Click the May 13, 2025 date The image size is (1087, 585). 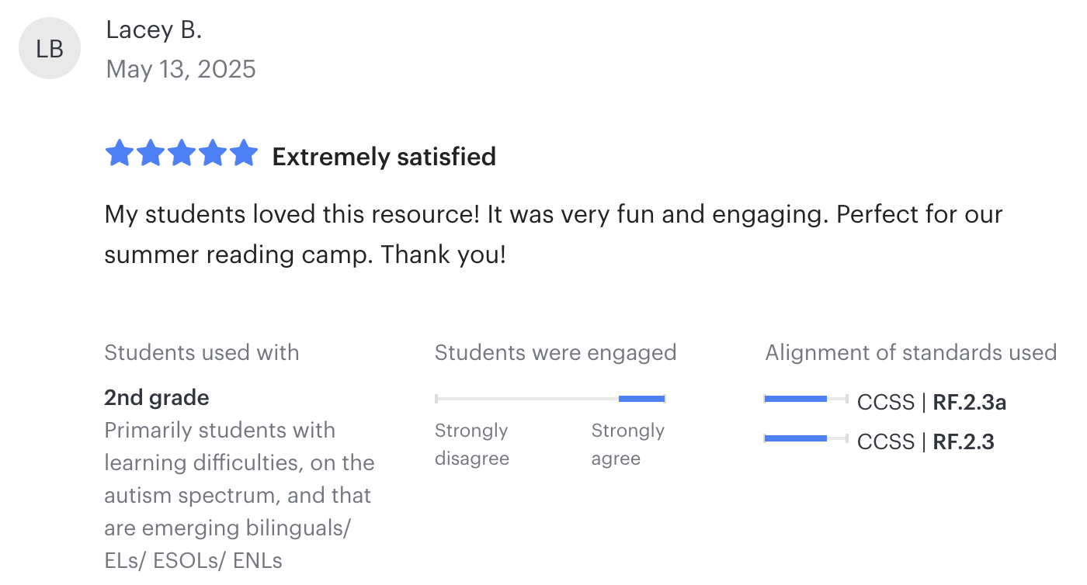click(181, 69)
